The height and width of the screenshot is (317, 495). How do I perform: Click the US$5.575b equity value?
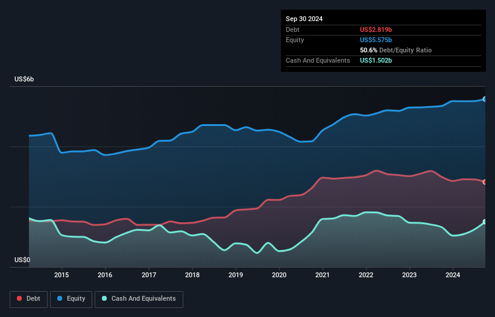point(376,40)
